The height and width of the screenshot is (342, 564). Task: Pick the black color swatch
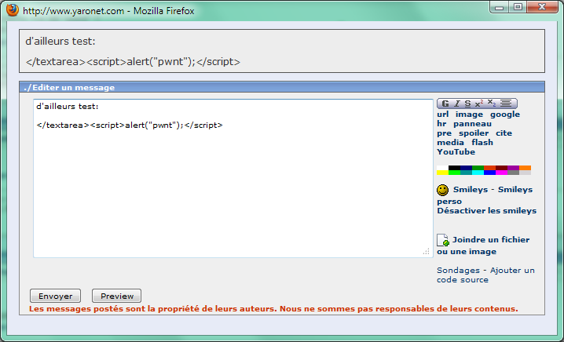point(454,168)
